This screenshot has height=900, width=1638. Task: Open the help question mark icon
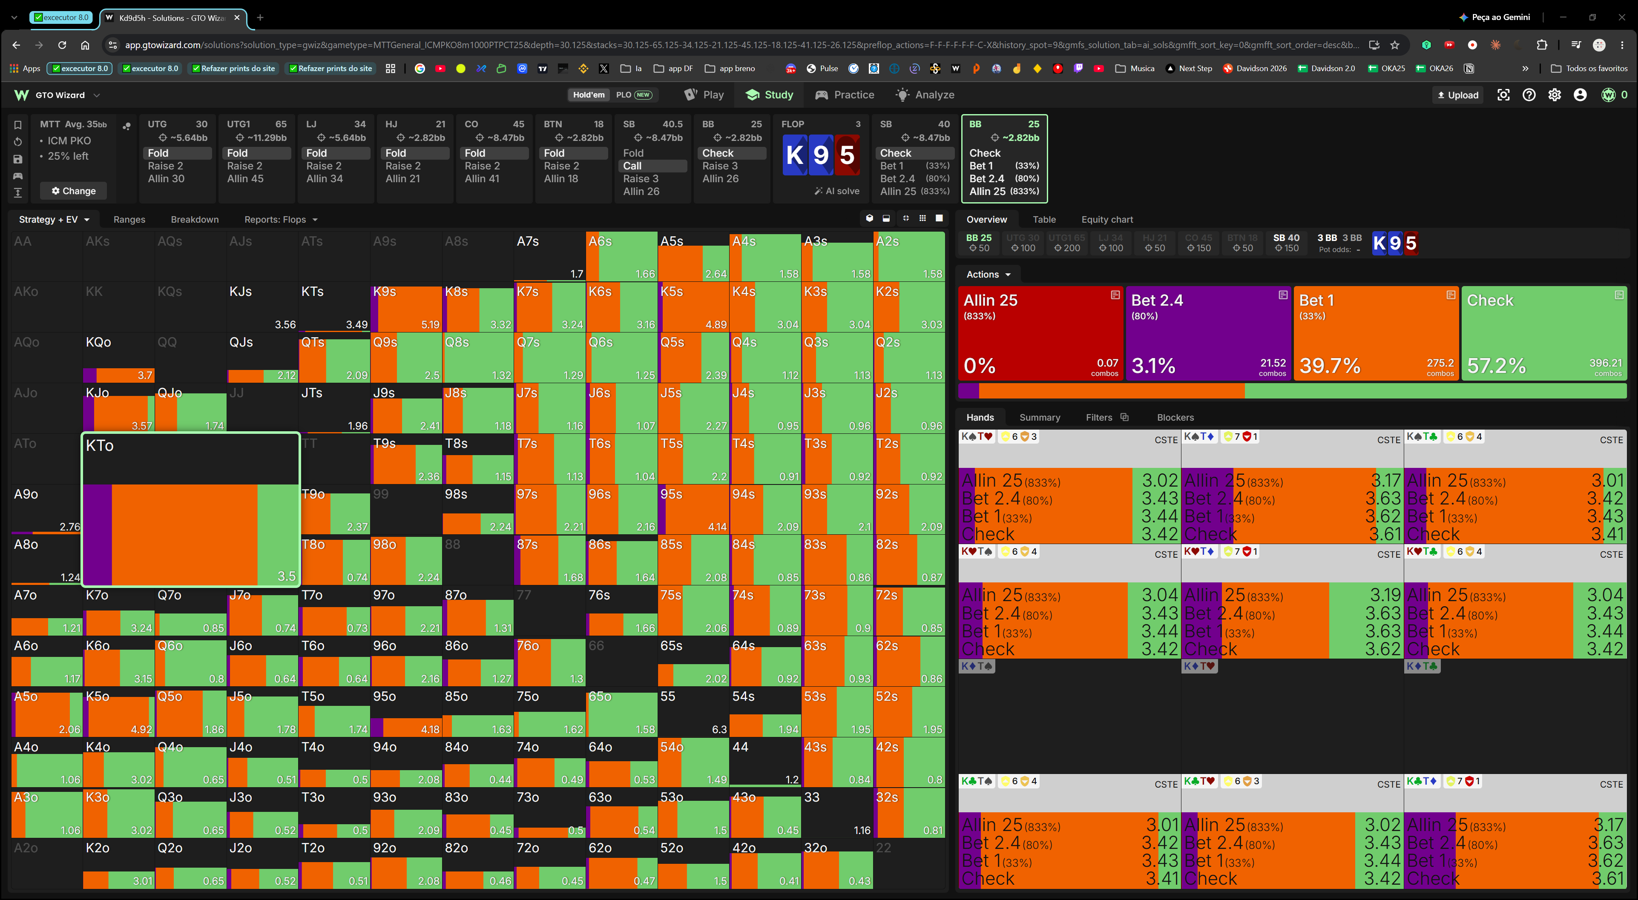point(1529,95)
